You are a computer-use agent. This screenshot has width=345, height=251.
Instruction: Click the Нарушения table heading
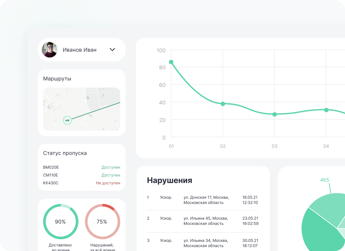coord(170,180)
